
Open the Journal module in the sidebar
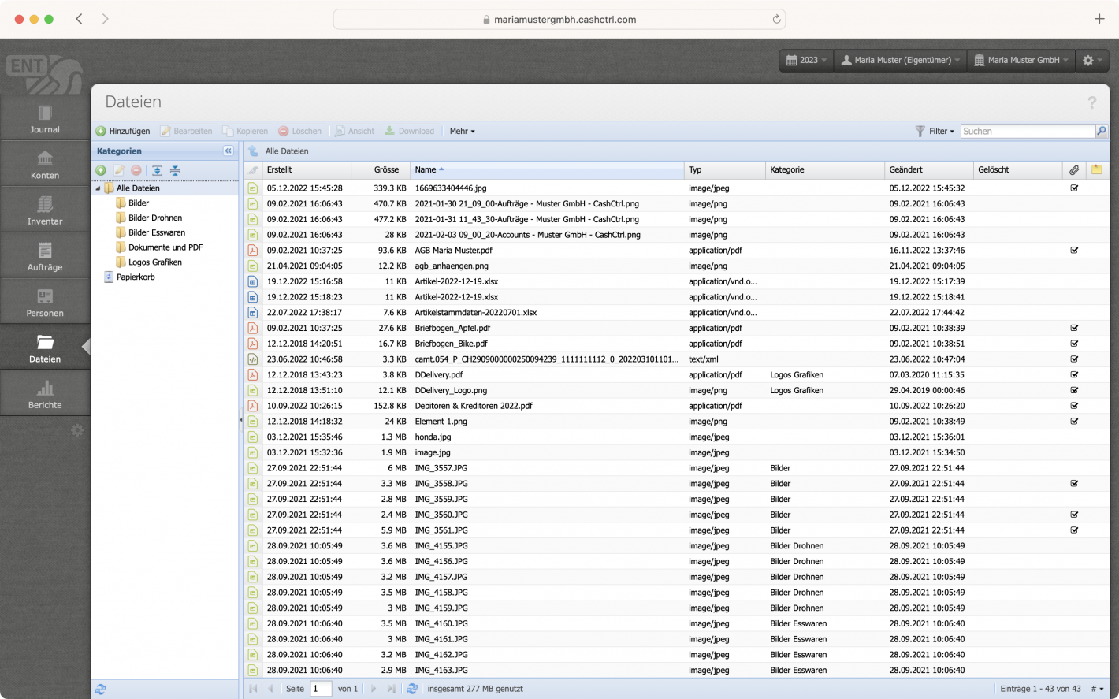(44, 118)
